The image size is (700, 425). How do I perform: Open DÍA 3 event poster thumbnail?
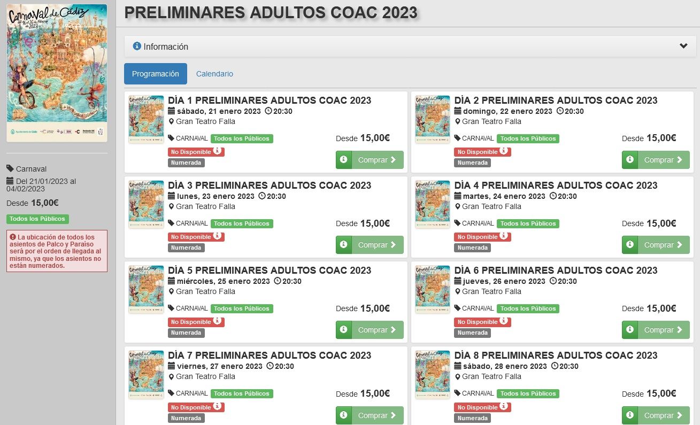pyautogui.click(x=146, y=205)
